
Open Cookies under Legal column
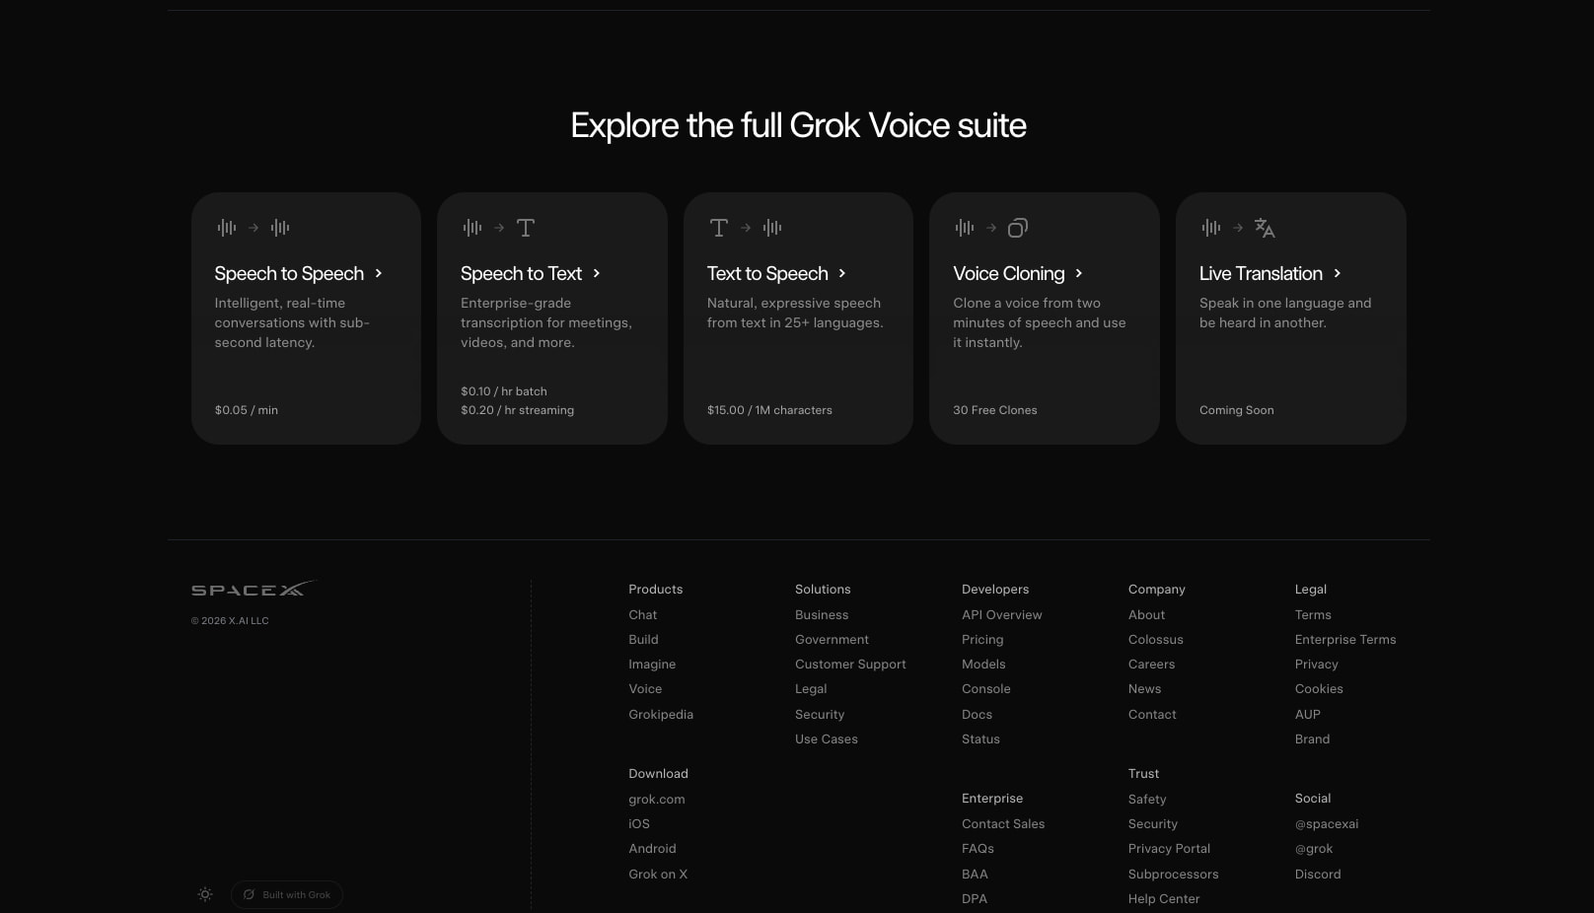(1319, 689)
